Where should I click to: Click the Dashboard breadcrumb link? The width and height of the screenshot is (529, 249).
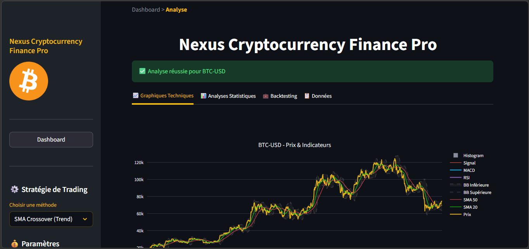[x=146, y=10]
